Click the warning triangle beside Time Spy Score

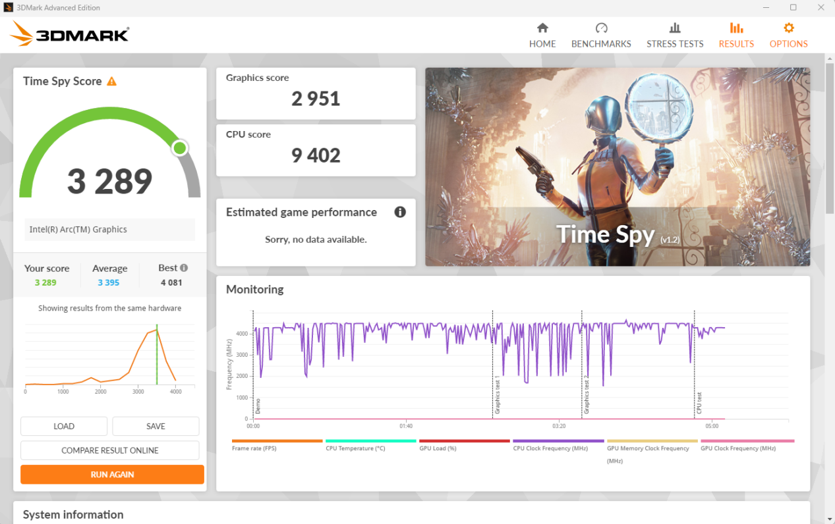[x=111, y=81]
